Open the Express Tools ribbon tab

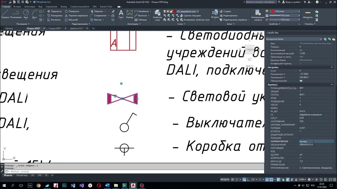point(106,7)
